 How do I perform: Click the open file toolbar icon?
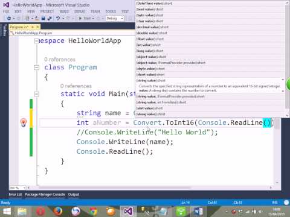click(x=37, y=18)
